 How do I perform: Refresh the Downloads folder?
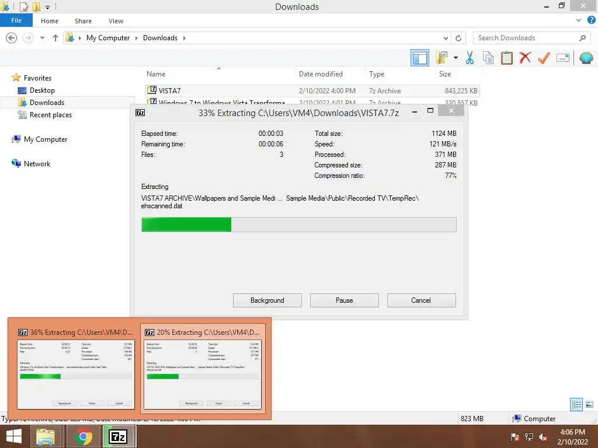pos(458,38)
